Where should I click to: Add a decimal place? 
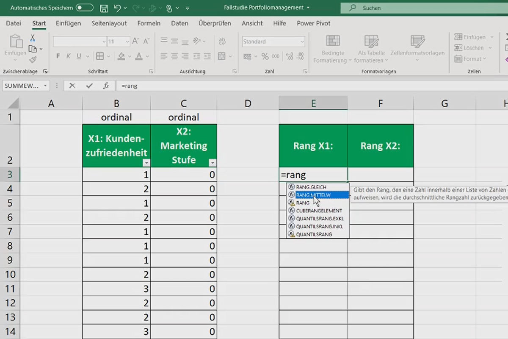point(290,56)
